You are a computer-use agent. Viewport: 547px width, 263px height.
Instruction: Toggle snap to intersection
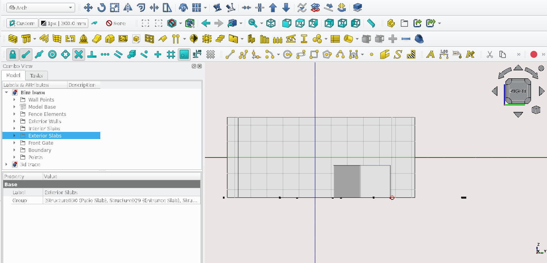(x=79, y=54)
